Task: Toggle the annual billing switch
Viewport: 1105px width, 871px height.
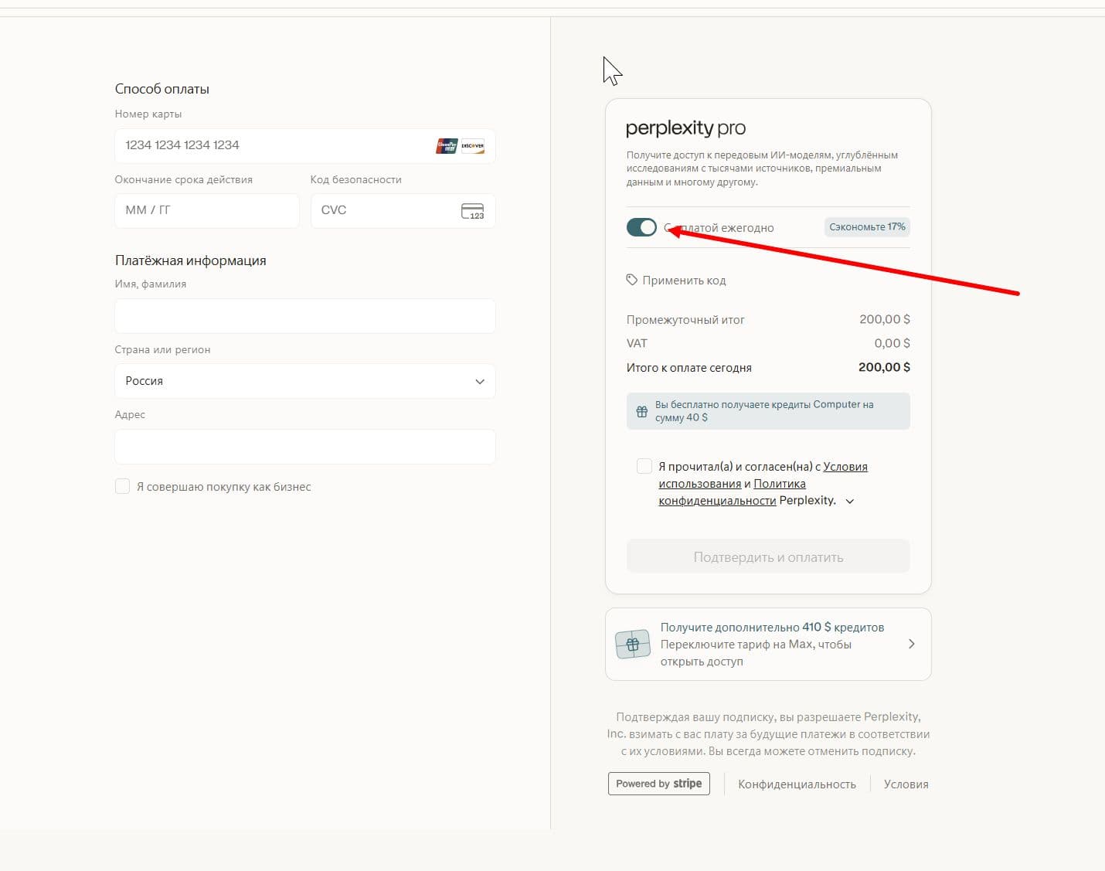Action: 641,227
